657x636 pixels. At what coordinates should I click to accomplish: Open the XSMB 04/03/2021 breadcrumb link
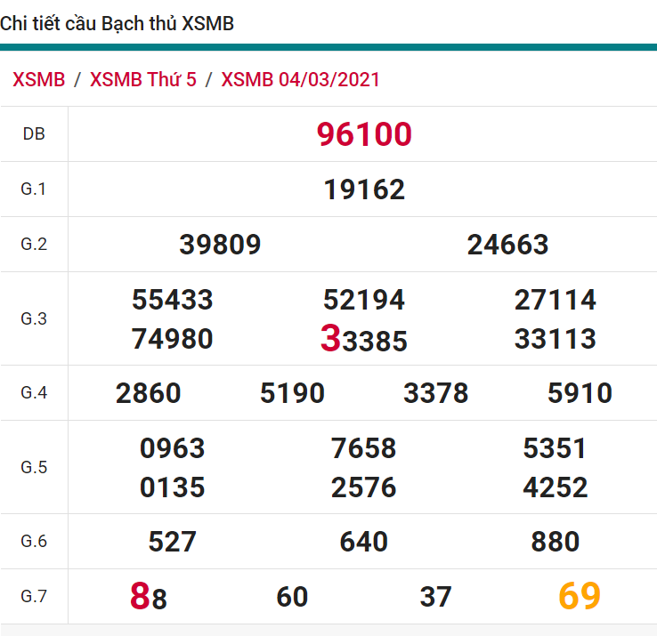(x=300, y=79)
